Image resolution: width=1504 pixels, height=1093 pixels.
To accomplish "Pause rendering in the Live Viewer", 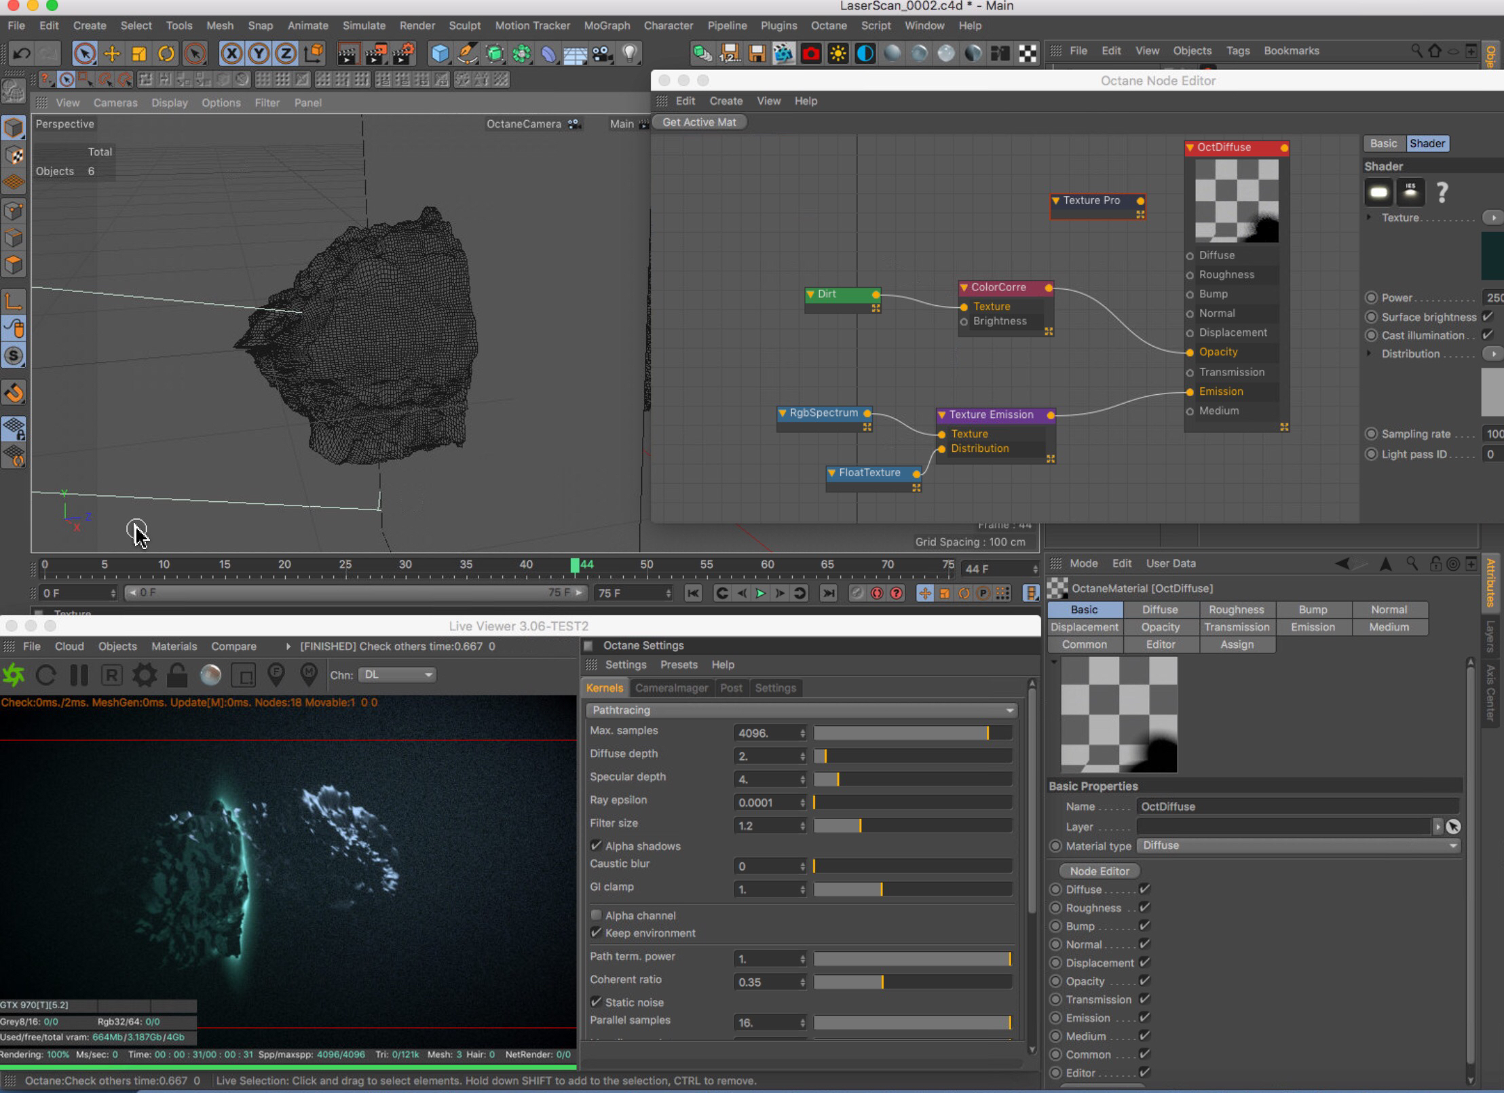I will [x=79, y=675].
